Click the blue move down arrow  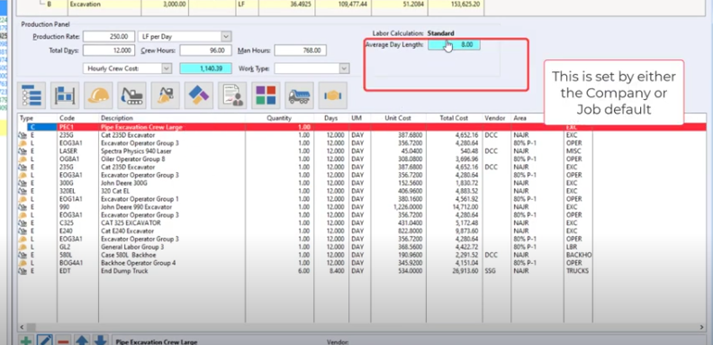click(101, 340)
